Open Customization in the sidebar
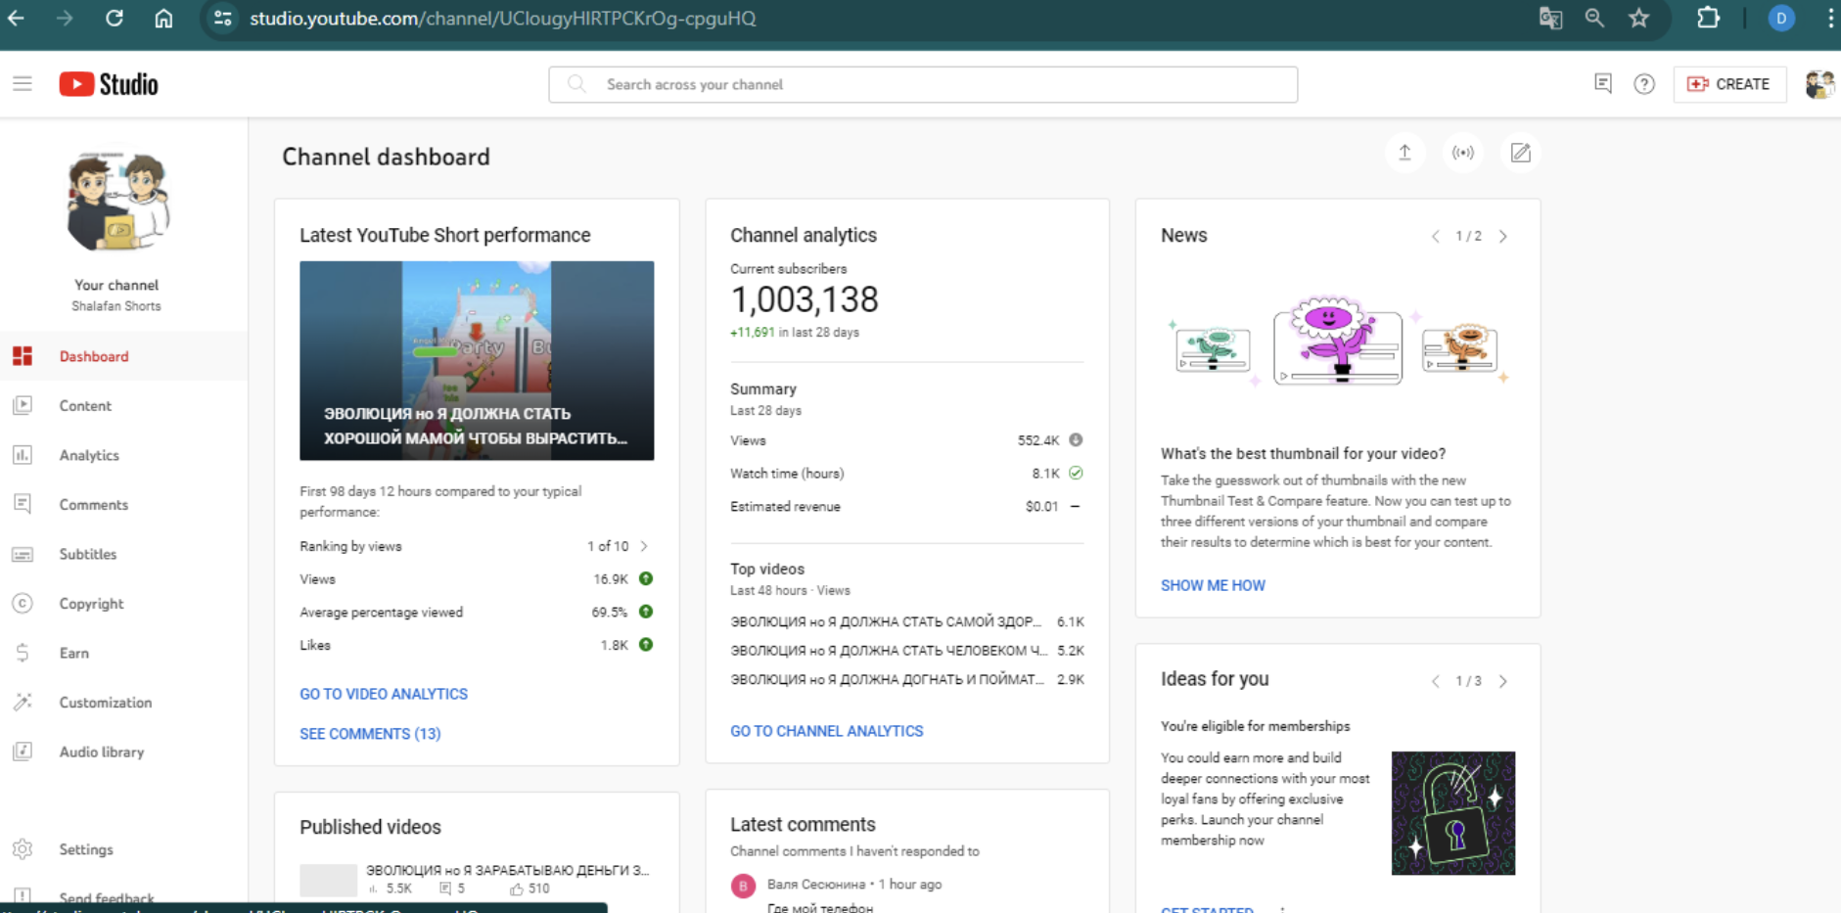 (x=123, y=702)
